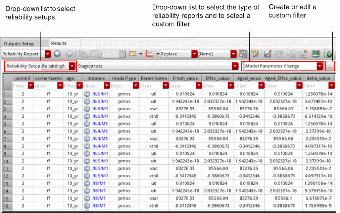Image resolution: width=340 pixels, height=213 pixels.
Task: Click the plot graph icon in toolbar
Action: tap(150, 54)
